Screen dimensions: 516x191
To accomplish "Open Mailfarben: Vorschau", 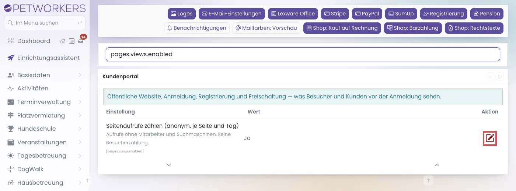I will (x=266, y=28).
